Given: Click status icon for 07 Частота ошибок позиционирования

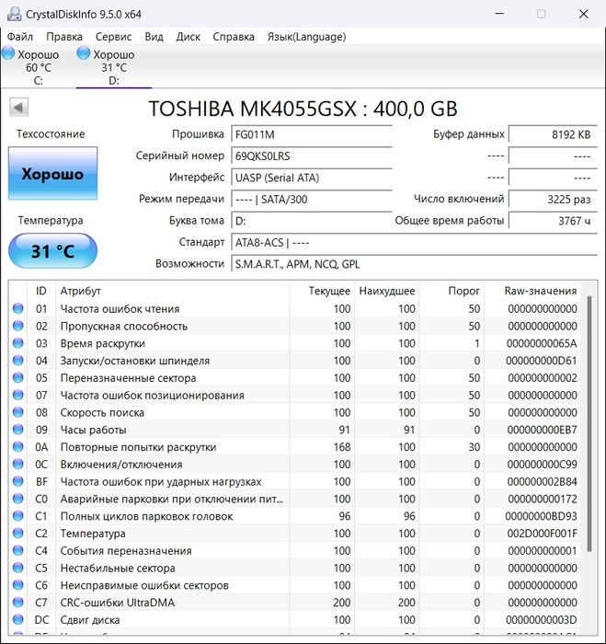Looking at the screenshot, I should point(18,395).
